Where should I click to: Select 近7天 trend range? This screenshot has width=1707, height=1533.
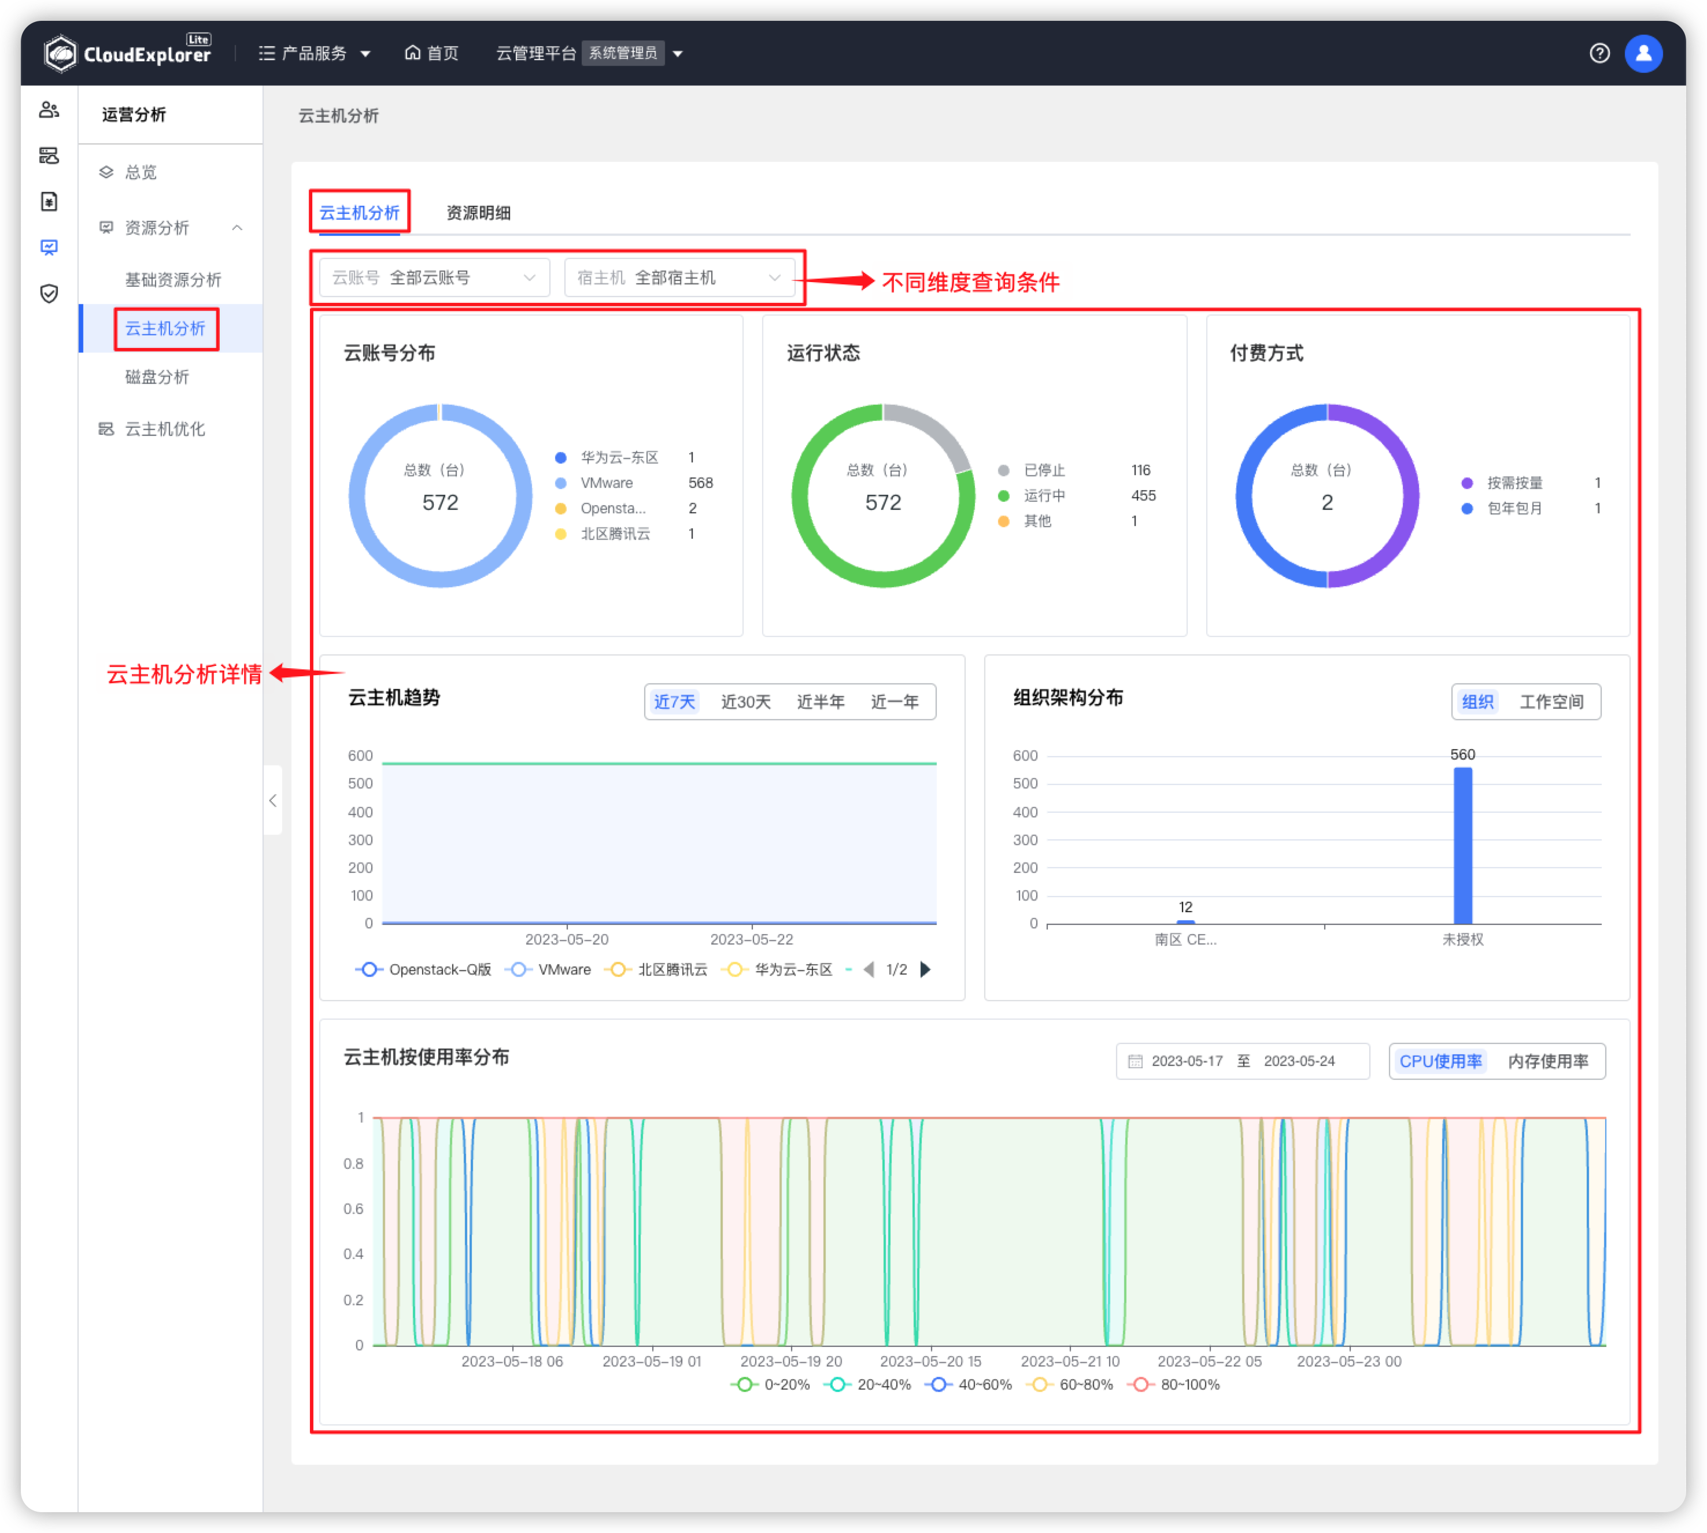pyautogui.click(x=674, y=701)
